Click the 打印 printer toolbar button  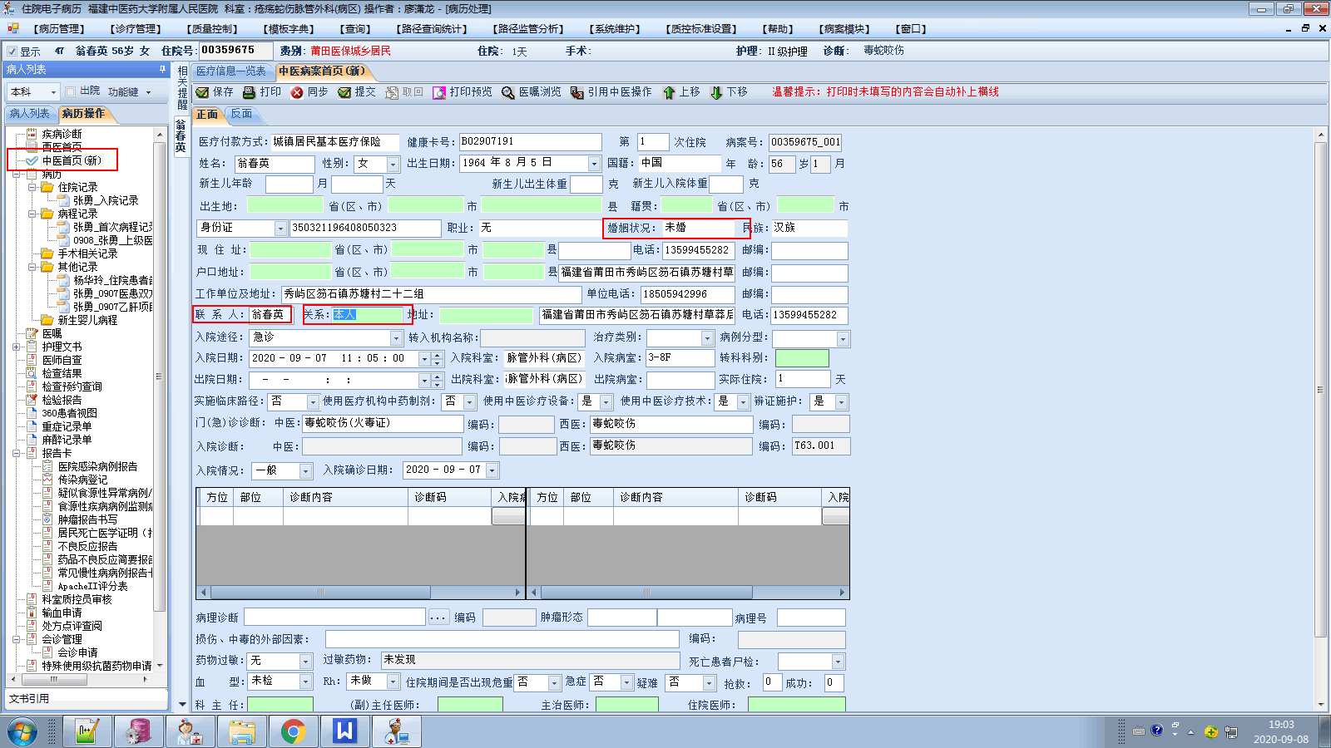(x=262, y=92)
